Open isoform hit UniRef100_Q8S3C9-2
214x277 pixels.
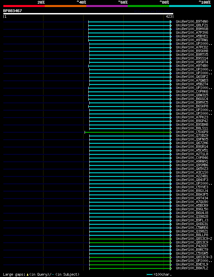[x=194, y=239]
